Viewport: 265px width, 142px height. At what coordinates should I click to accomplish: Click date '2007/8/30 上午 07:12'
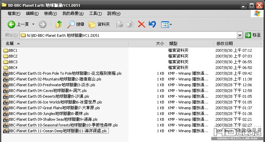(234, 50)
